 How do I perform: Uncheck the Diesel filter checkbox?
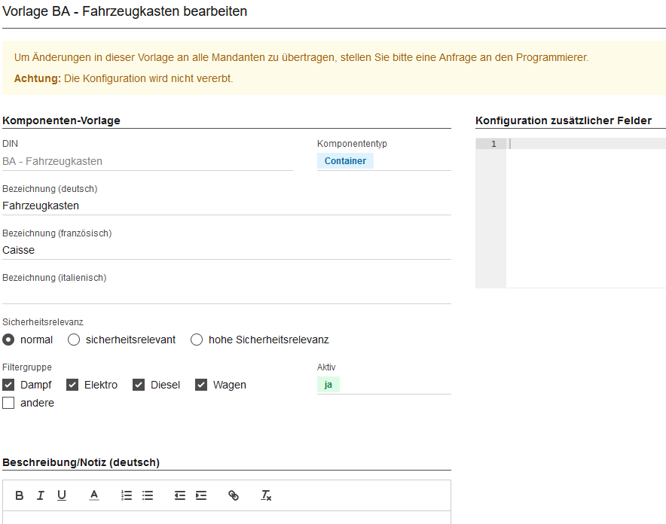[x=139, y=385]
